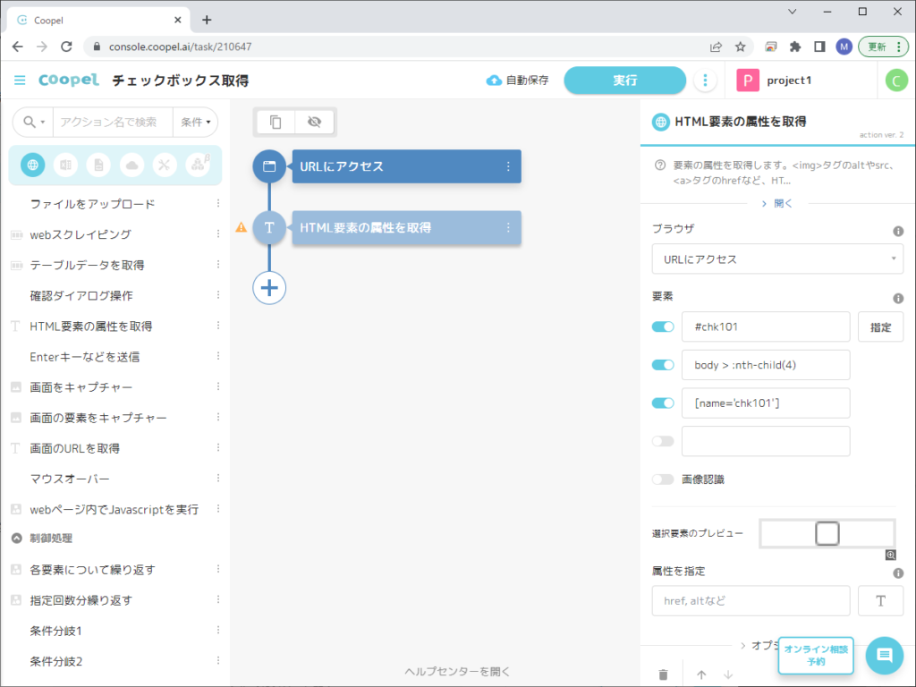
Task: Open the three-dot menu next to 実行
Action: [x=705, y=81]
